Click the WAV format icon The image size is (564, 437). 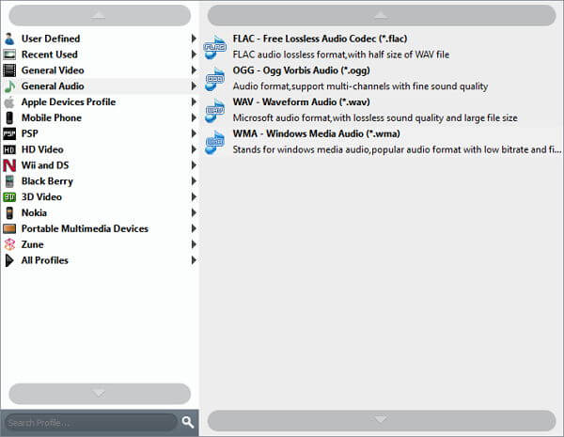click(214, 110)
